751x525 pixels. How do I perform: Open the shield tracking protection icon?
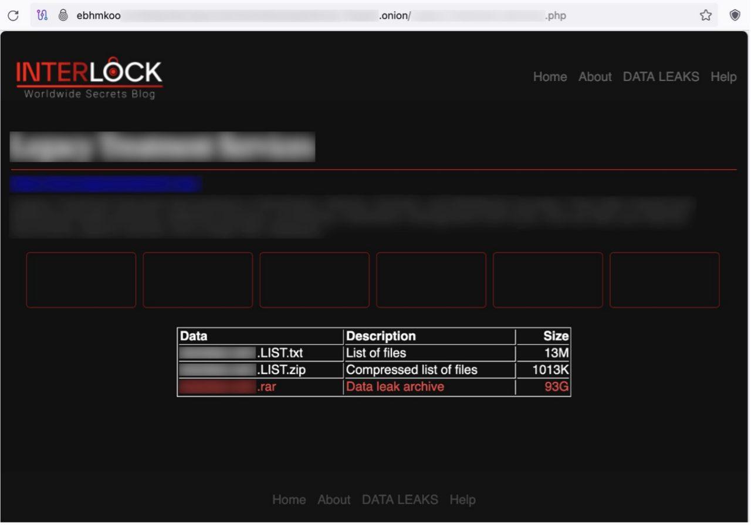tap(734, 15)
